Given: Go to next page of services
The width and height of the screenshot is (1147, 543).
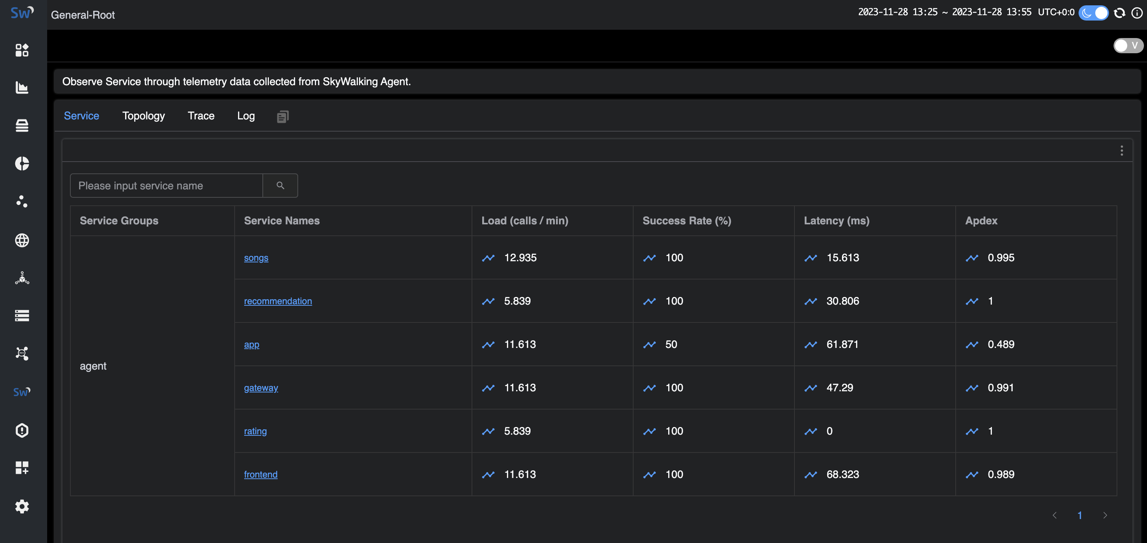Looking at the screenshot, I should coord(1105,515).
